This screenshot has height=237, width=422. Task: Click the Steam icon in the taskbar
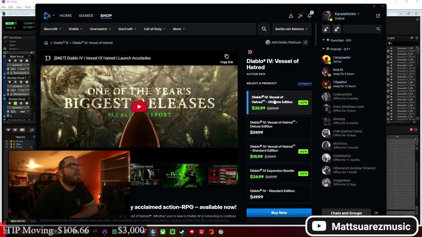(x=182, y=232)
